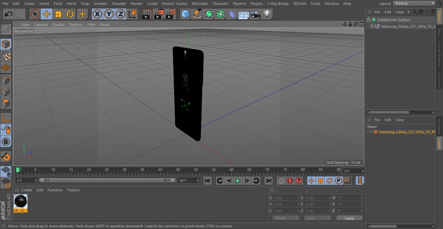This screenshot has width=443, height=229.
Task: Click the X position input field
Action: pyautogui.click(x=287, y=198)
